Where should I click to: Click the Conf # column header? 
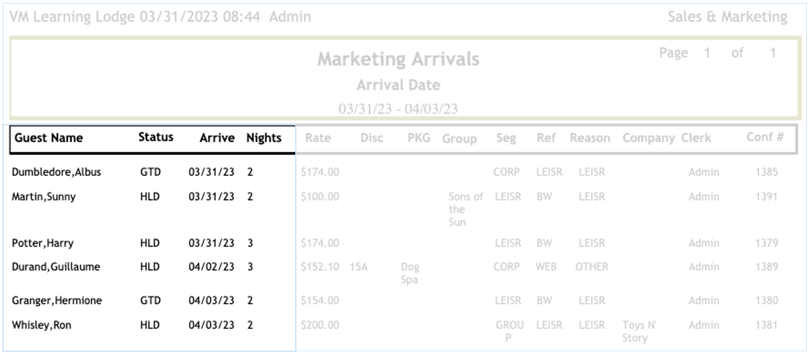click(765, 138)
